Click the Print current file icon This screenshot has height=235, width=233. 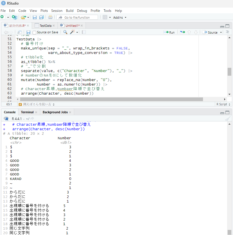pyautogui.click(x=50, y=17)
